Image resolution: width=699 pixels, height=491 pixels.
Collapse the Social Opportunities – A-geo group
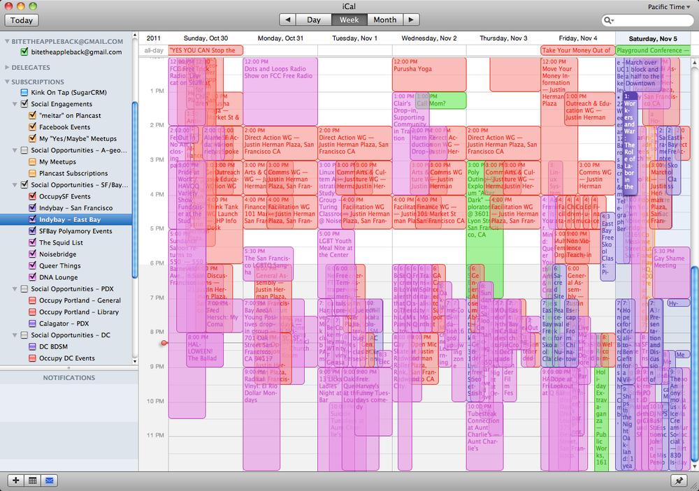pos(15,150)
